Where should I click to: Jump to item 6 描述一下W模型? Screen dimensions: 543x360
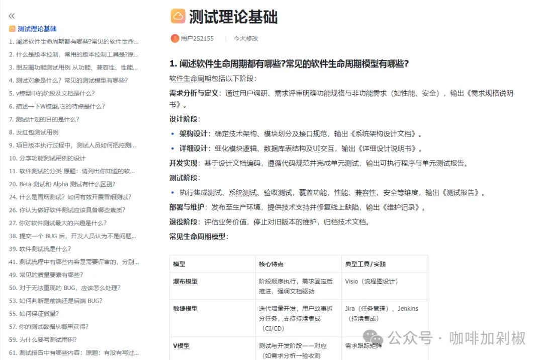pos(57,106)
